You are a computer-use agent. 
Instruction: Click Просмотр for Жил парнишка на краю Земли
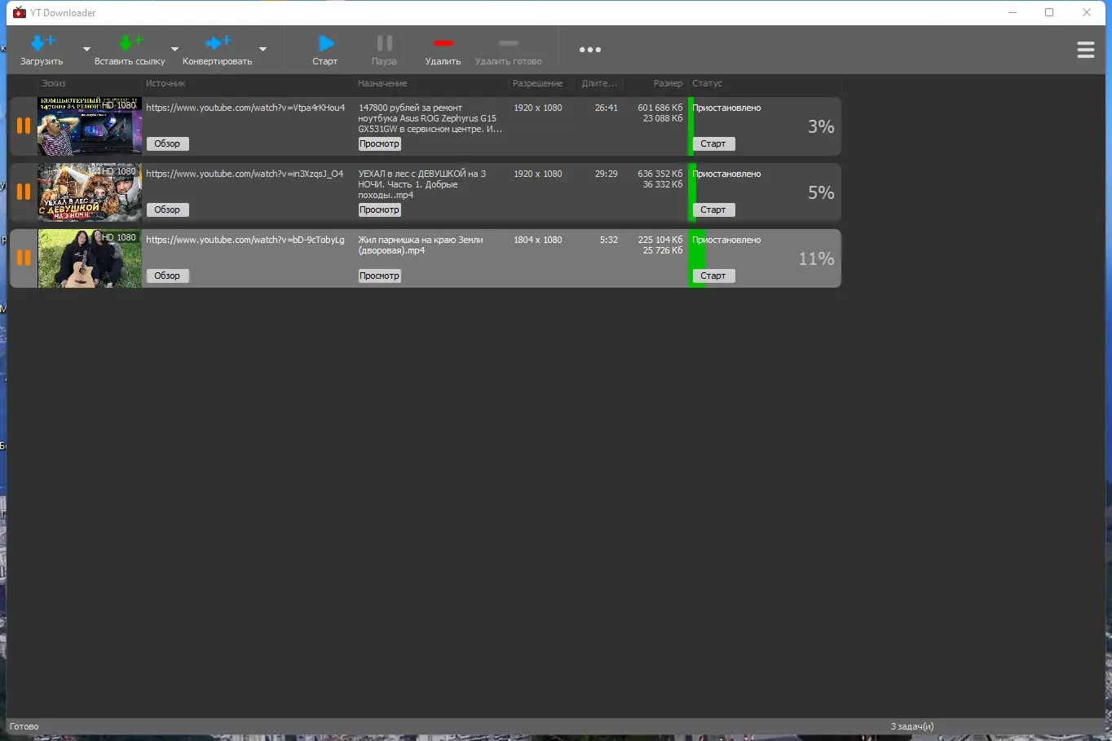click(380, 276)
